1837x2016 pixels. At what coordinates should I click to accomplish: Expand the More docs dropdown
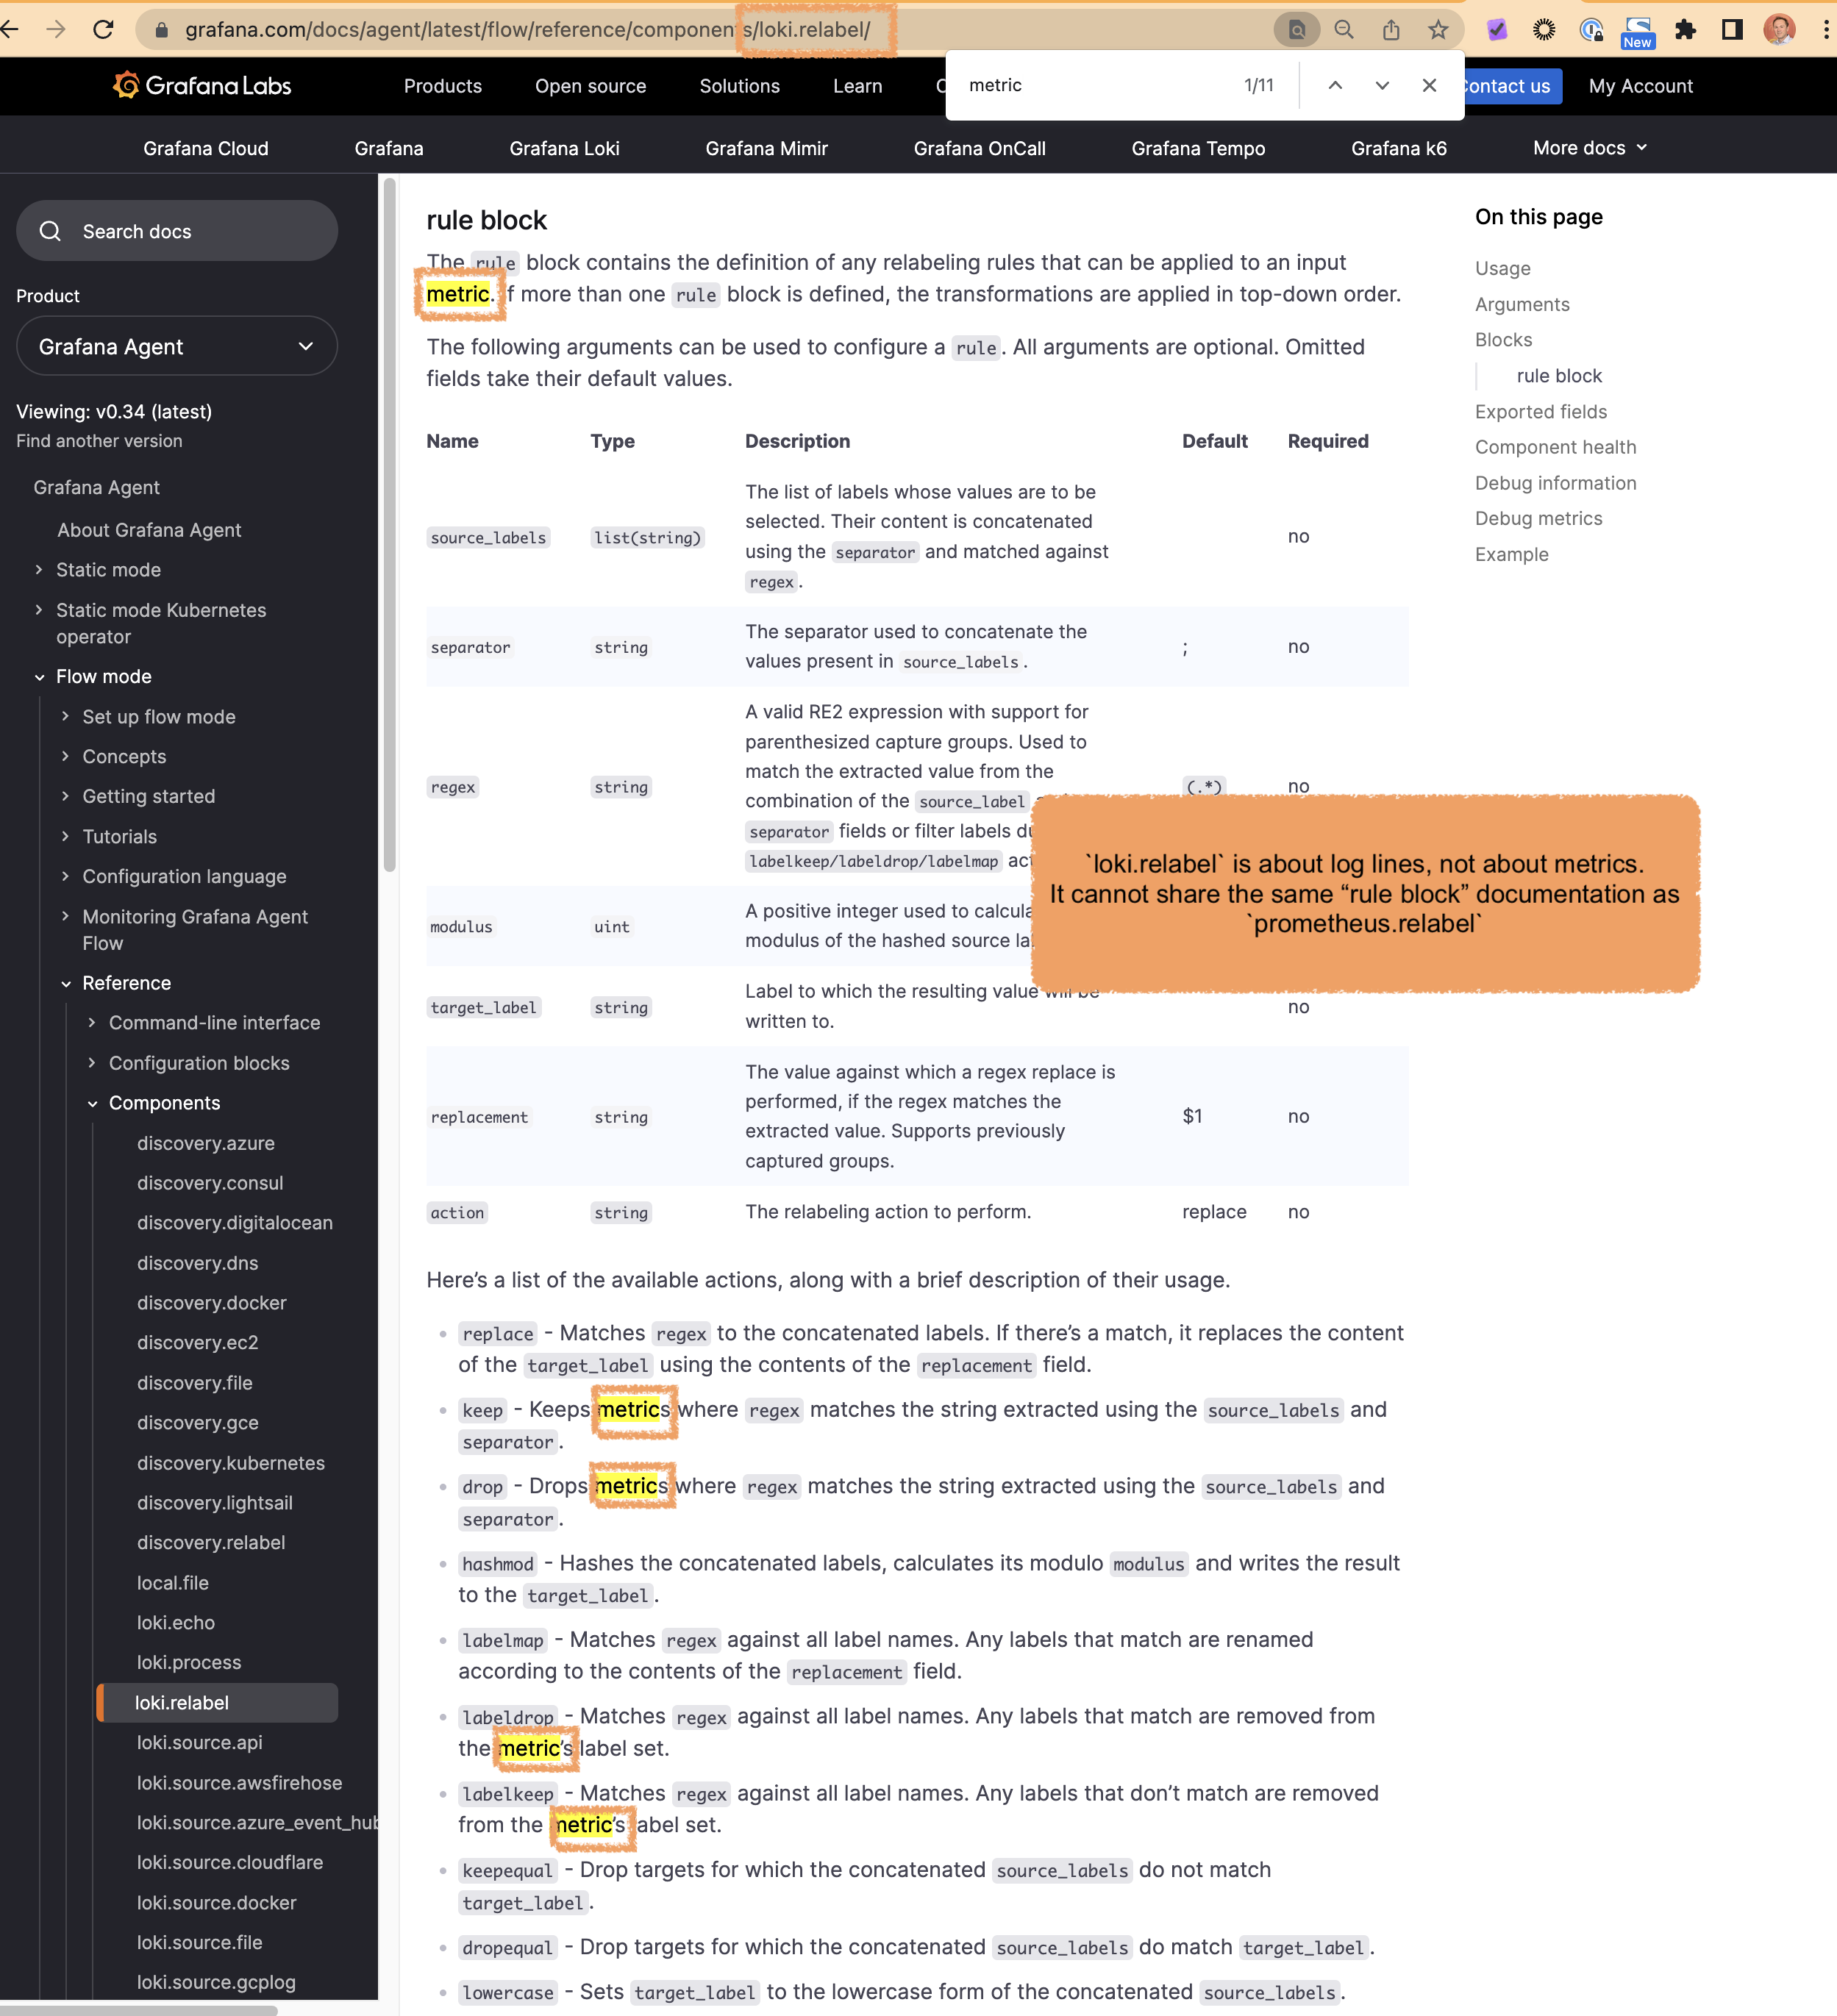(1588, 147)
